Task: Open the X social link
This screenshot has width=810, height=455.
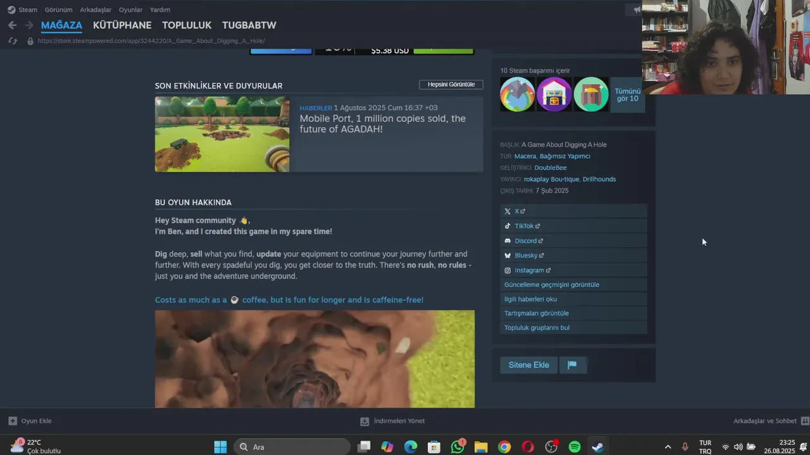Action: pyautogui.click(x=573, y=211)
